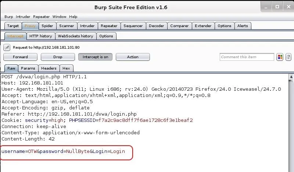Go to the Repeater tool tab
294x172 pixels.
click(109, 26)
